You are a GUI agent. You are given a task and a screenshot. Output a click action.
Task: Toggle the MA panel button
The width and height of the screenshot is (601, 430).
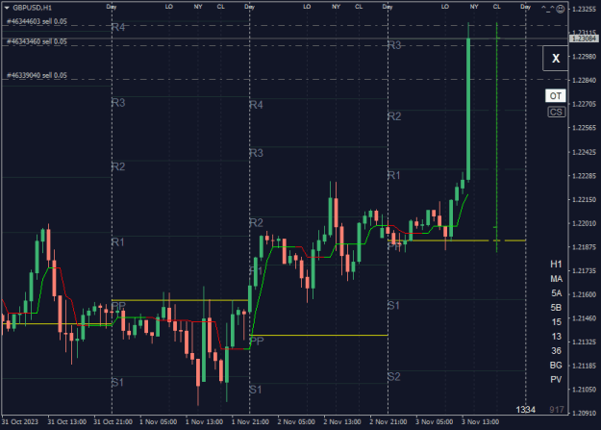click(x=556, y=279)
